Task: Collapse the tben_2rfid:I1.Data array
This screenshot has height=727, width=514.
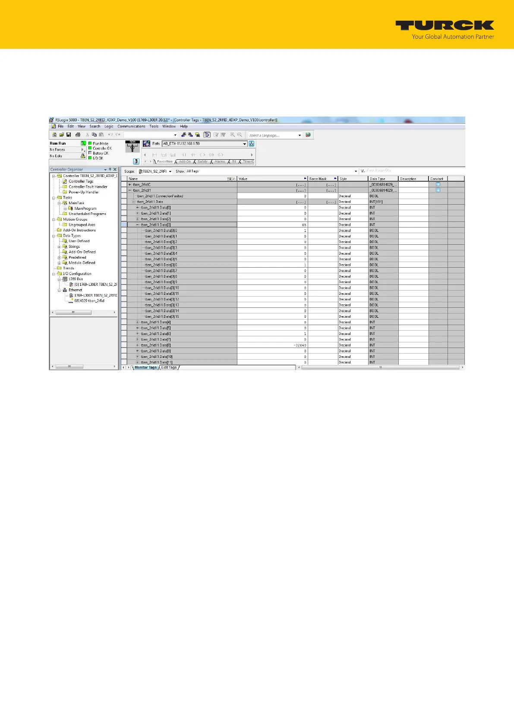Action: [134, 202]
